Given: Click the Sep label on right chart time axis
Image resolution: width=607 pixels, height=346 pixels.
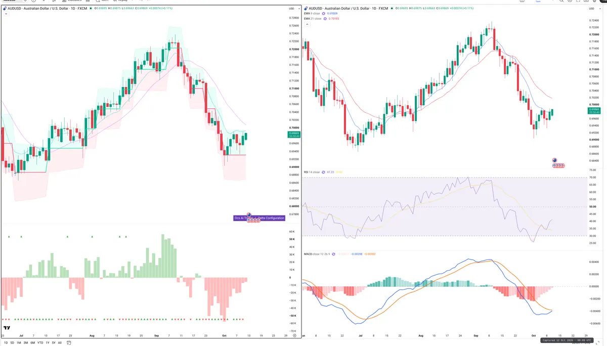Looking at the screenshot, I should 476,335.
